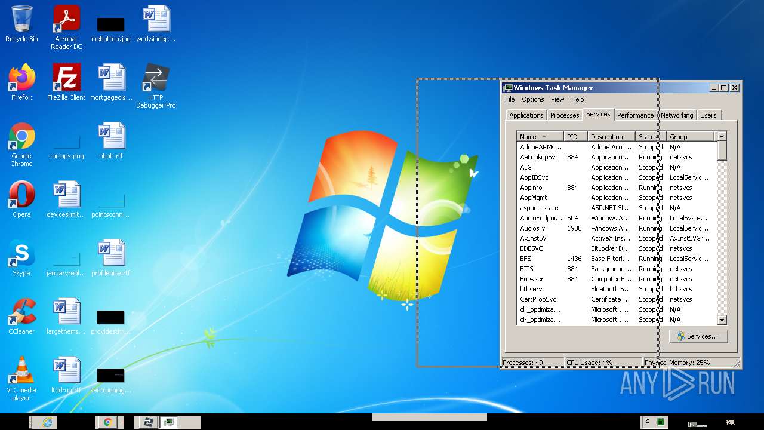Select the Appinfo service row
Screen dimensions: 764x430
tap(617, 188)
